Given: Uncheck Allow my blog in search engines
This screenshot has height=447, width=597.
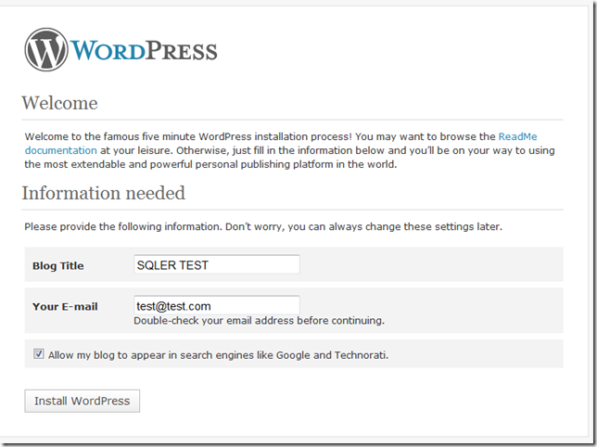Looking at the screenshot, I should pos(38,354).
